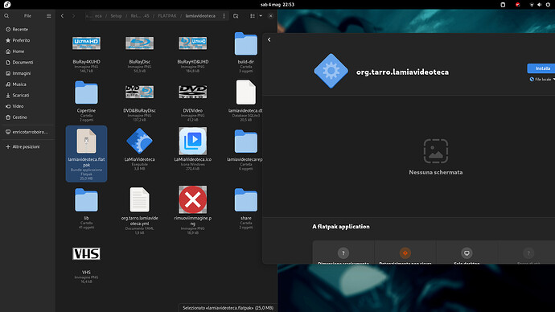The image size is (555, 312).
Task: Open the enricotarroboiro network location
Action: pos(27,132)
